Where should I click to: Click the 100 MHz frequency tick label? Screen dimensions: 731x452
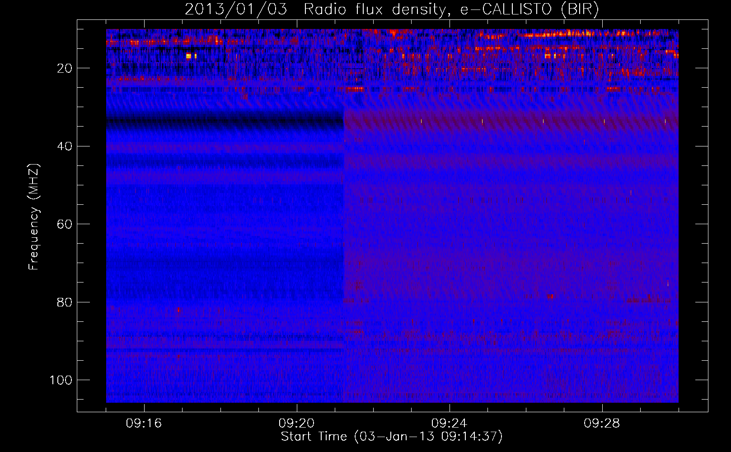tap(61, 380)
